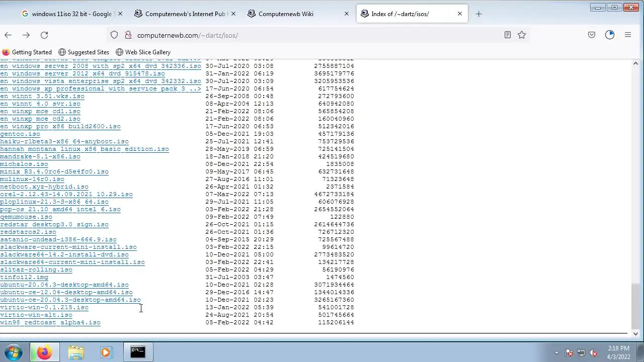The width and height of the screenshot is (644, 362).
Task: Open redstar_desktop3.0_sign.iso link
Action: 54,224
